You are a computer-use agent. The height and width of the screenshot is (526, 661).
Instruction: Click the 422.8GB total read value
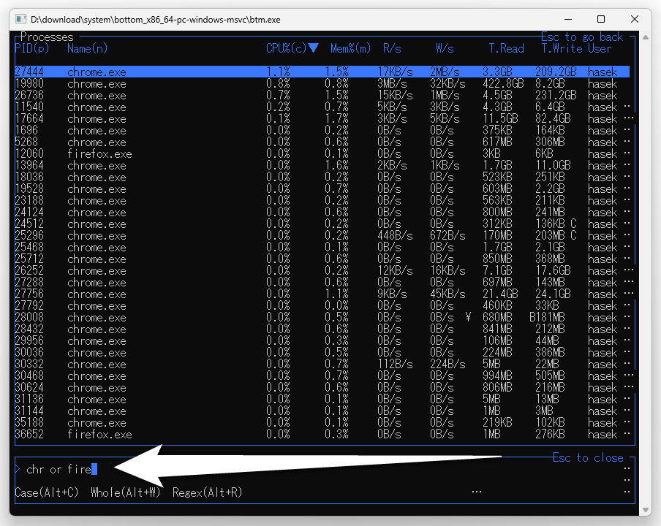[x=503, y=83]
